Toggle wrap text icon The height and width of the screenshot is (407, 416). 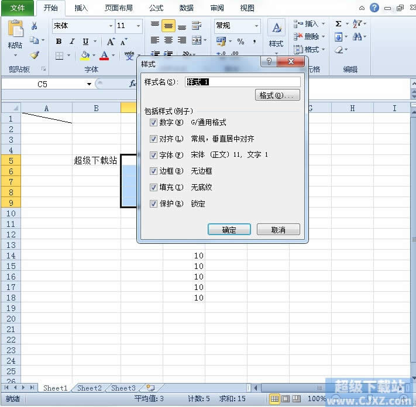(x=197, y=26)
